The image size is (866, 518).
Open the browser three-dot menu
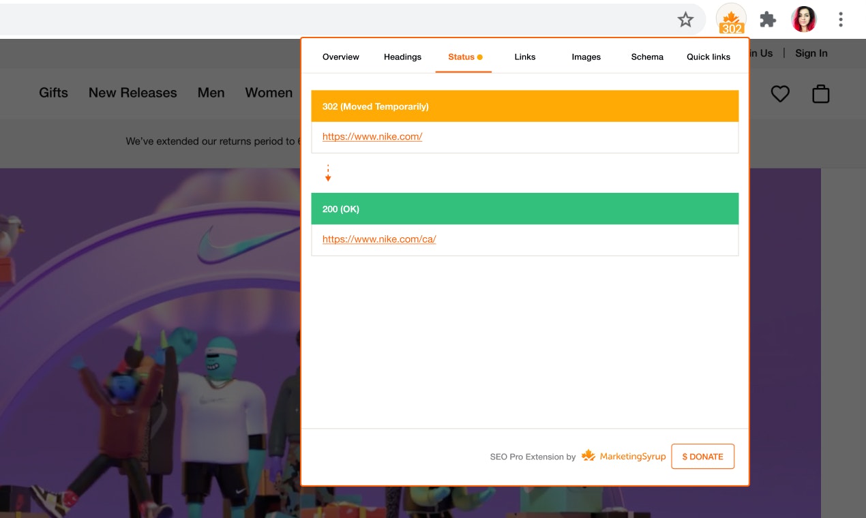pyautogui.click(x=840, y=20)
